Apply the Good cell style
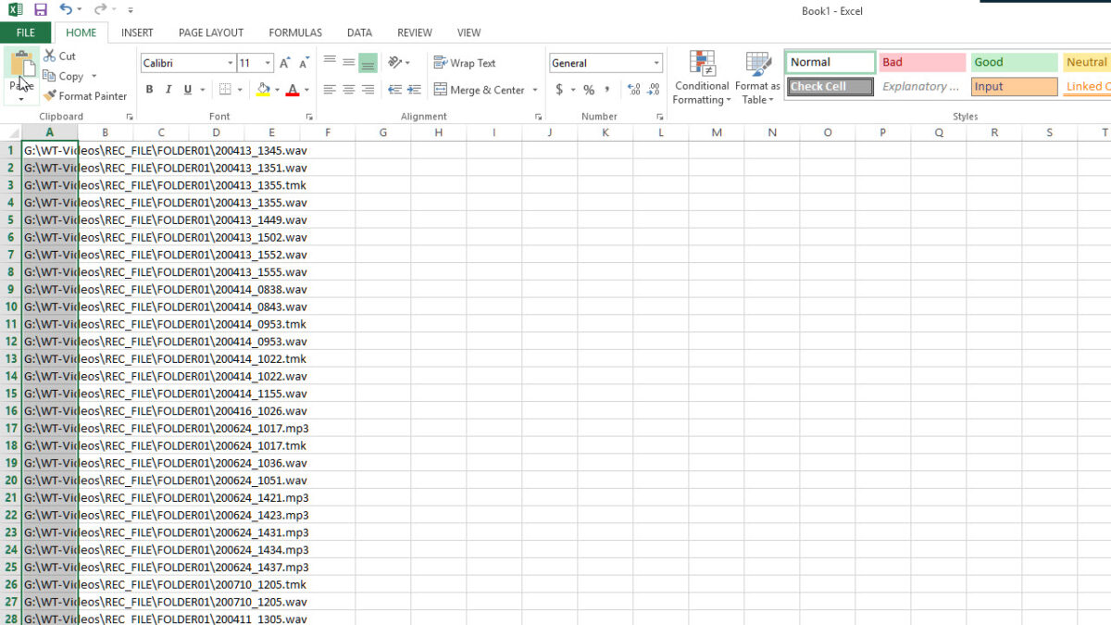Screen dimensions: 1111x625 click(x=1013, y=62)
